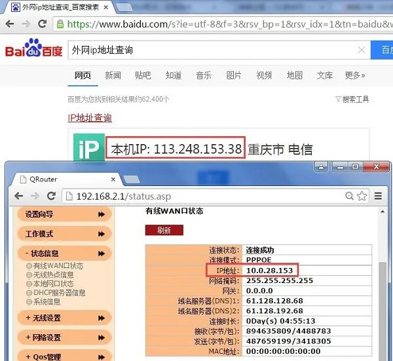Click the QRouter page vertical scrollbar thumb
393x361 pixels.
tap(383, 311)
